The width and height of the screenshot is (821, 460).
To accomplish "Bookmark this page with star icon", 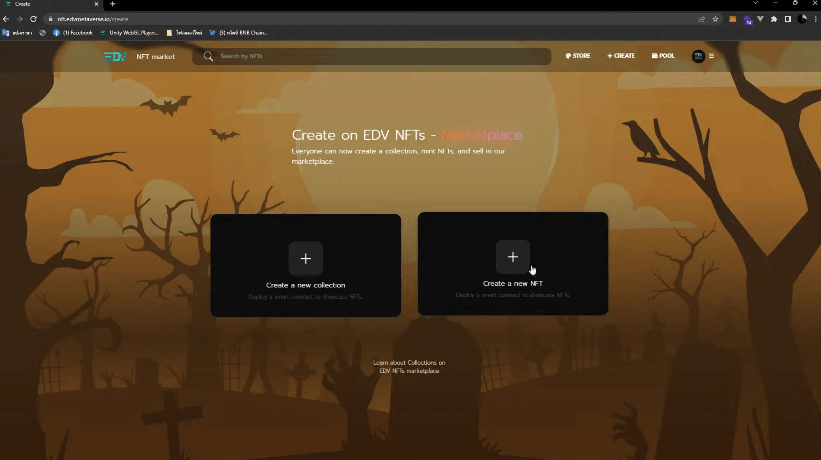I will tap(715, 19).
